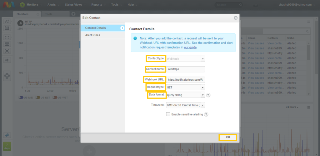
Task: Switch to the Tools dashboard tab
Action: click(55, 14)
